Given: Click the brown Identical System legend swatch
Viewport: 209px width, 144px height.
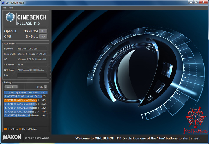Looking at the screenshot, I should 20,129.
